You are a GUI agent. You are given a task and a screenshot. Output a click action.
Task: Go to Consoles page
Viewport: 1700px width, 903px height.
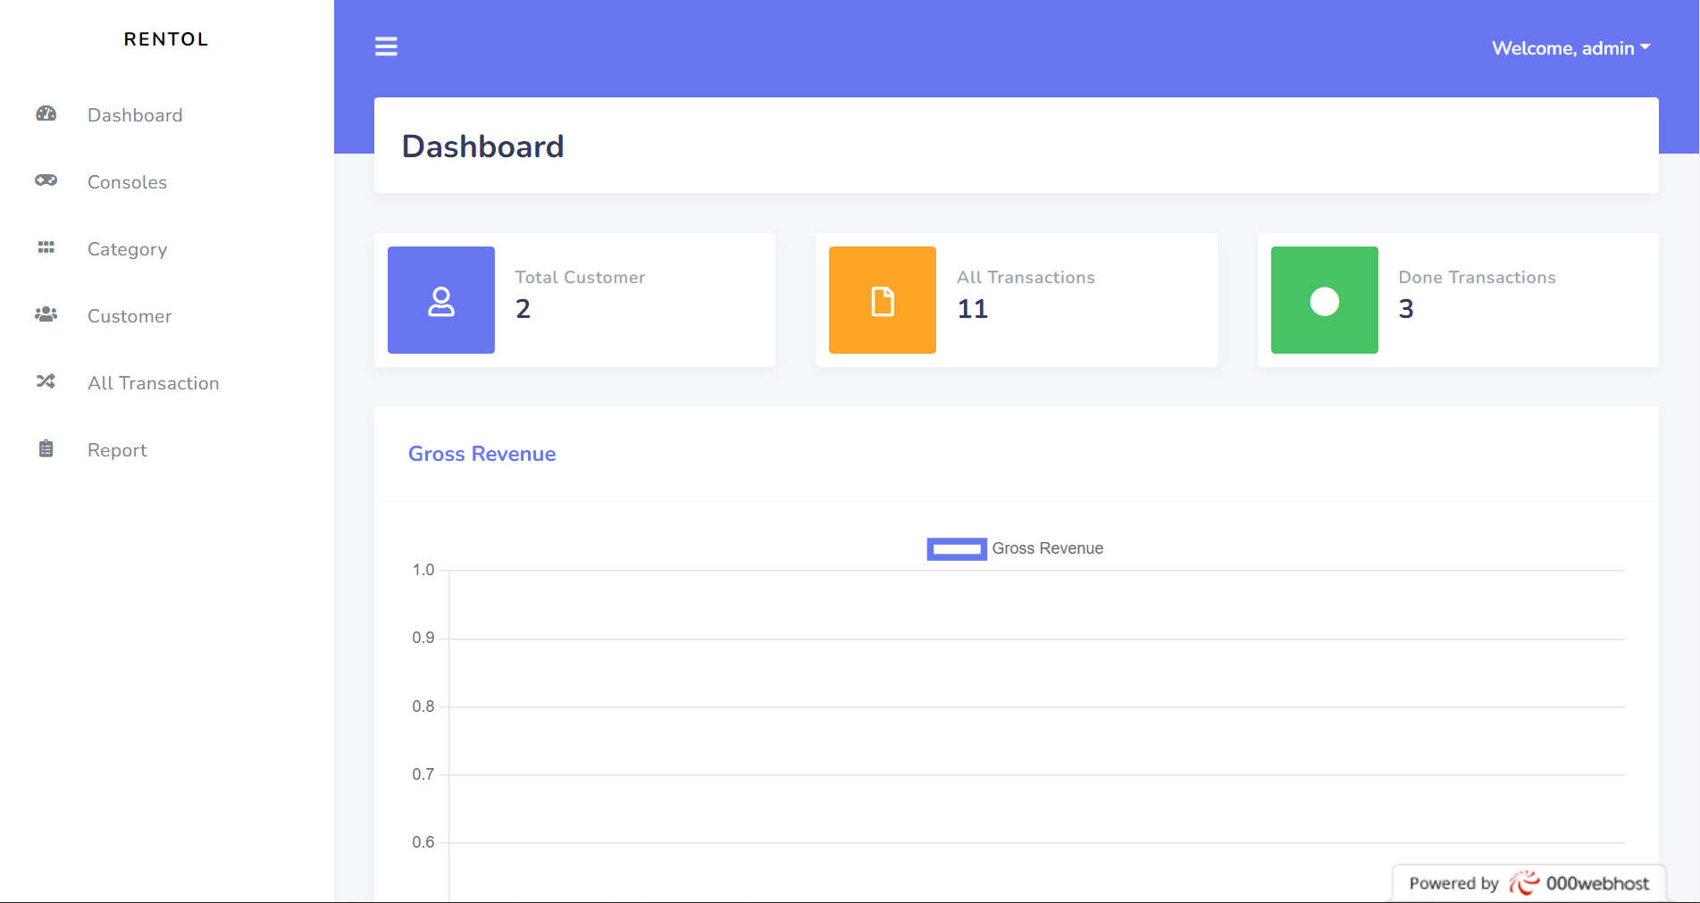pyautogui.click(x=127, y=182)
